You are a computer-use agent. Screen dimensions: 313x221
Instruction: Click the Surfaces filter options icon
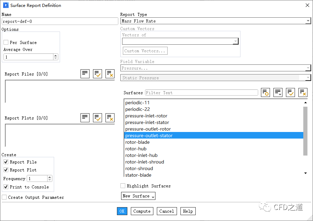265,92
